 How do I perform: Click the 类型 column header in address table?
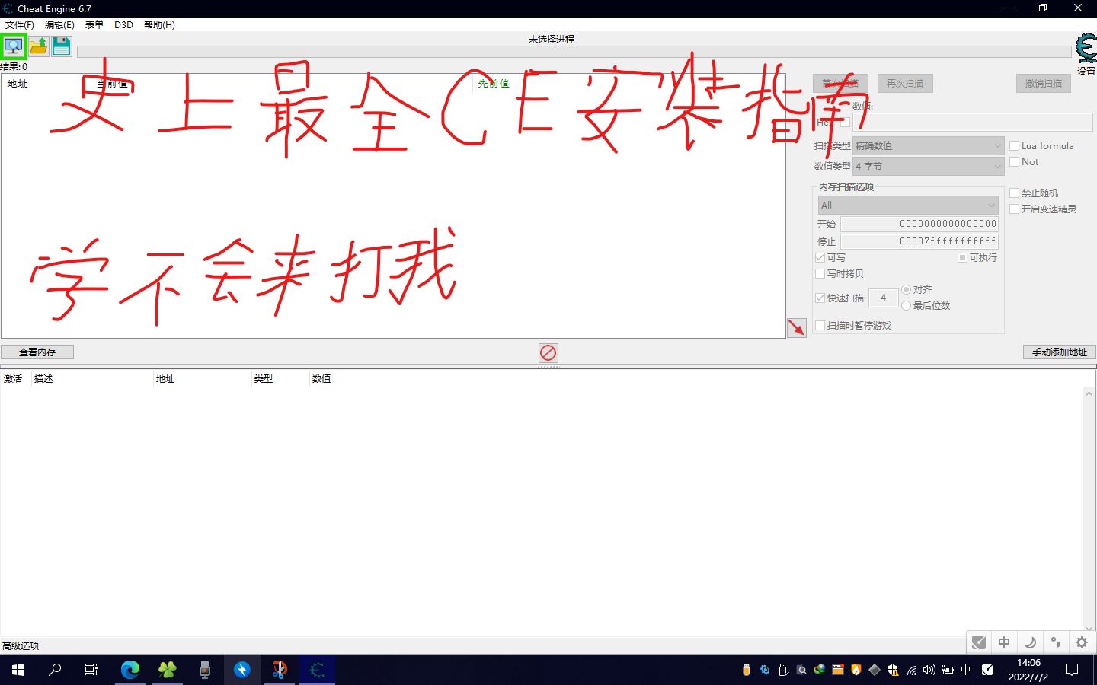click(264, 378)
